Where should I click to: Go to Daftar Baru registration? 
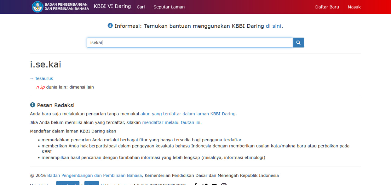point(327,7)
